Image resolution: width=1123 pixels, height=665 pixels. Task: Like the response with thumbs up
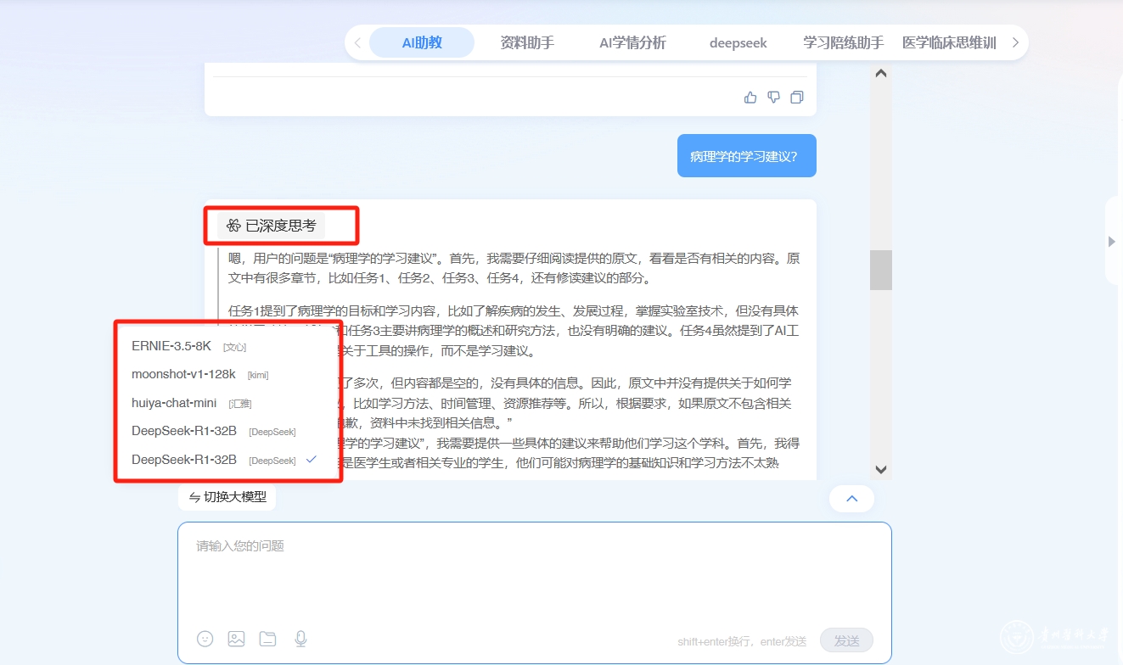[x=750, y=98]
